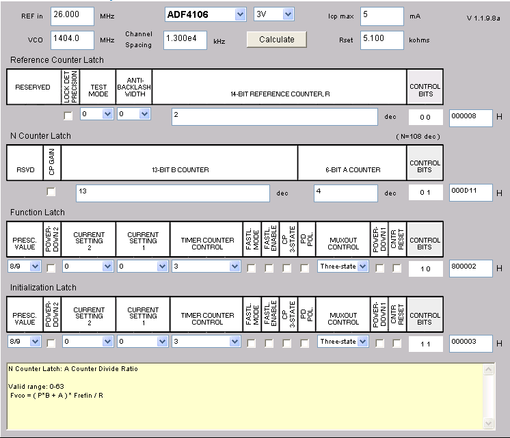Click the REF in frequency field
This screenshot has height=438, width=510.
click(72, 16)
